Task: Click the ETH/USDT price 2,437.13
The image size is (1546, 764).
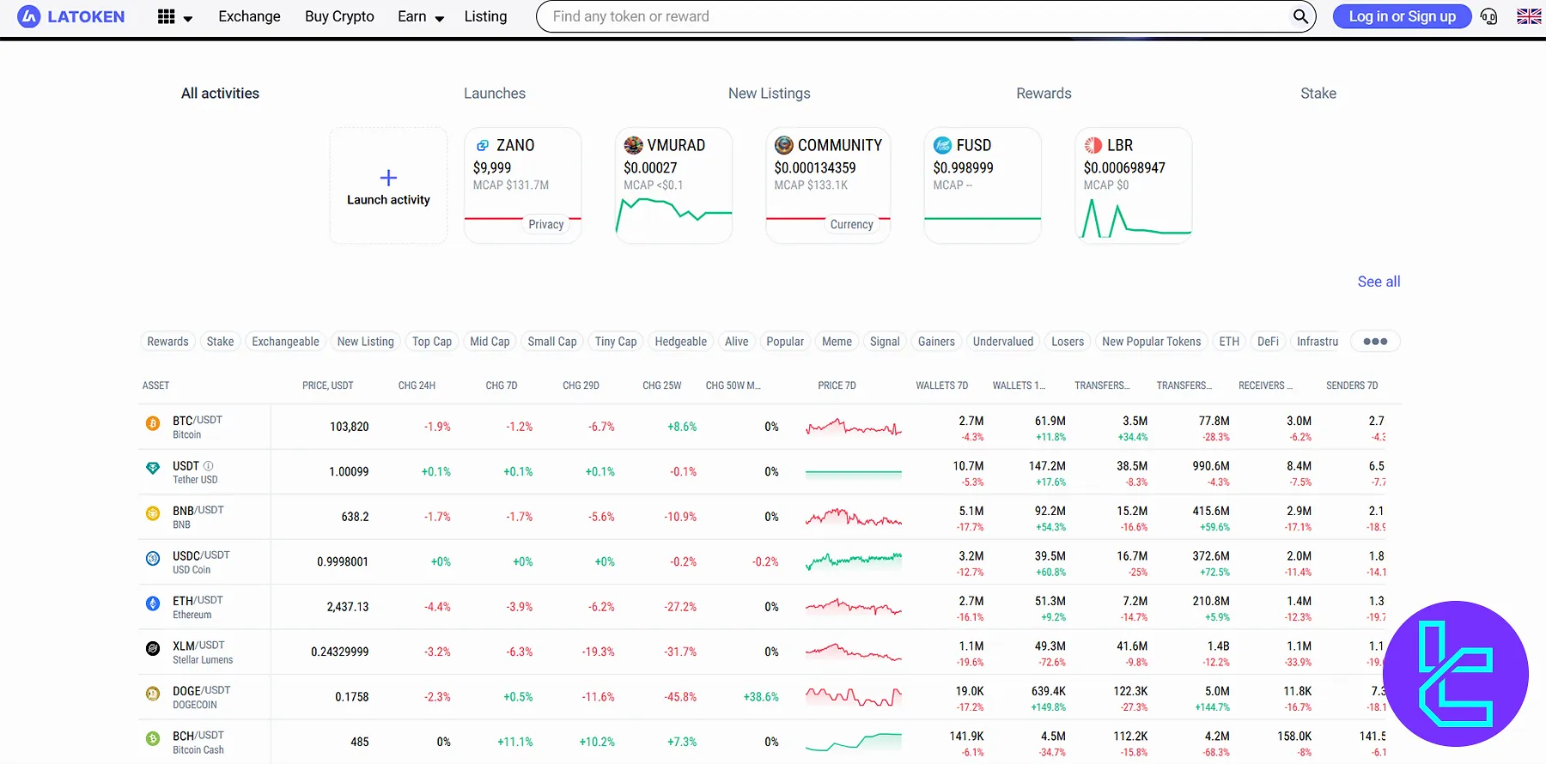Action: (348, 607)
